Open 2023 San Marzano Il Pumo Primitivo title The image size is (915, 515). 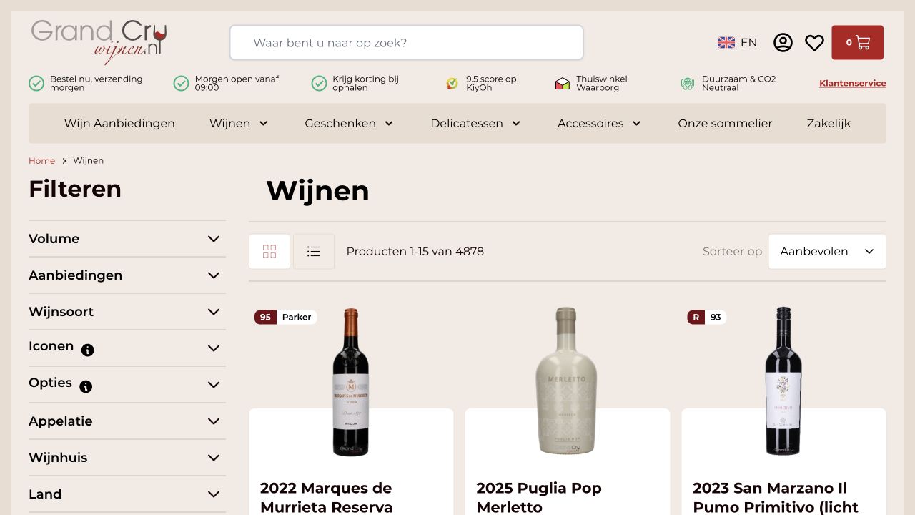coord(776,498)
